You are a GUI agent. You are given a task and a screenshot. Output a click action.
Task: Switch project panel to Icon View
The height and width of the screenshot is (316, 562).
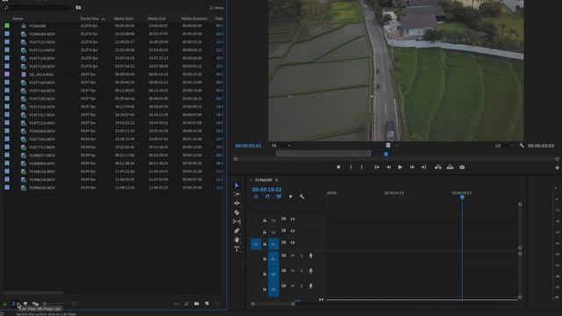point(25,304)
